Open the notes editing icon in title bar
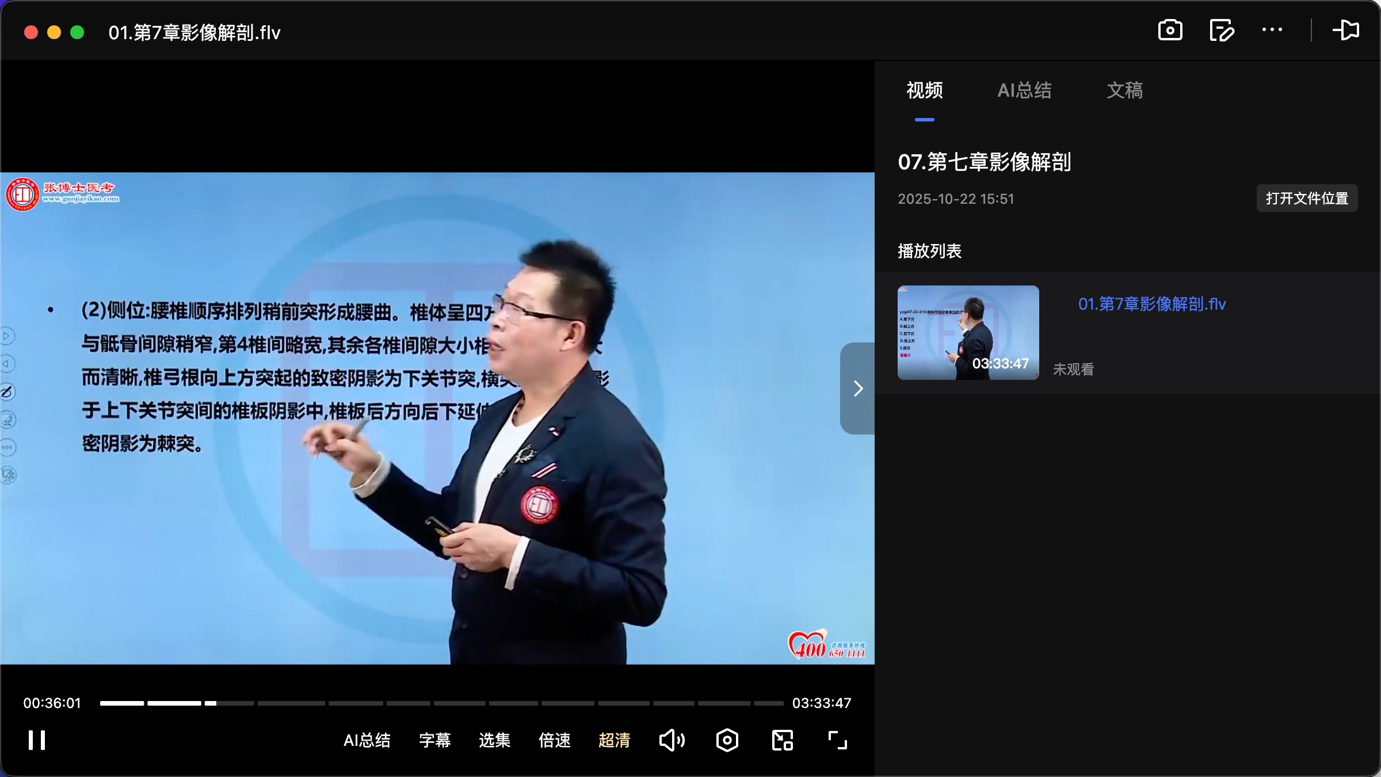This screenshot has width=1381, height=777. [x=1222, y=31]
